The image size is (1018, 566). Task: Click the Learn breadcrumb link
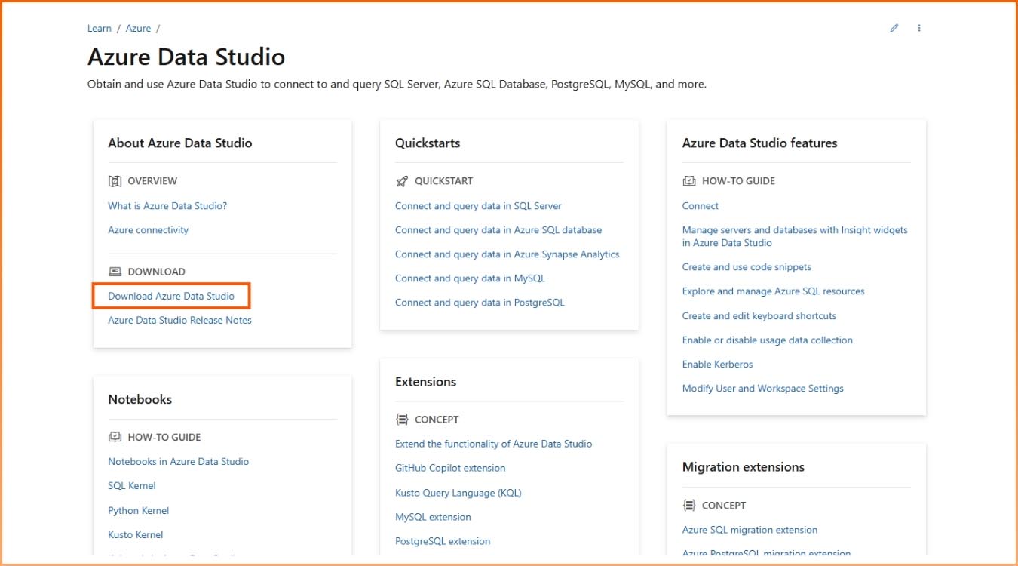pyautogui.click(x=100, y=29)
